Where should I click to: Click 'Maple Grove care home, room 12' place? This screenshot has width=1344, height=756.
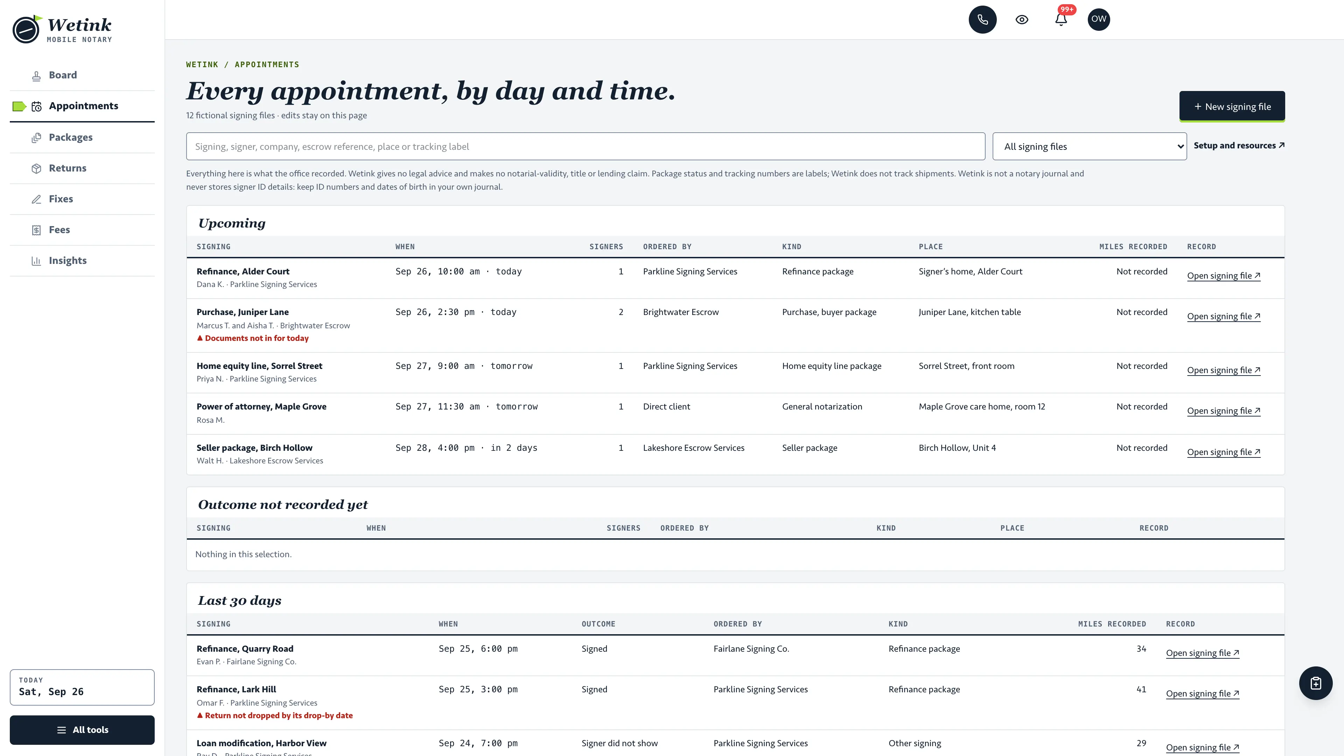click(981, 406)
